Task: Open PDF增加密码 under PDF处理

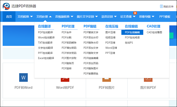Action: click(69, 48)
